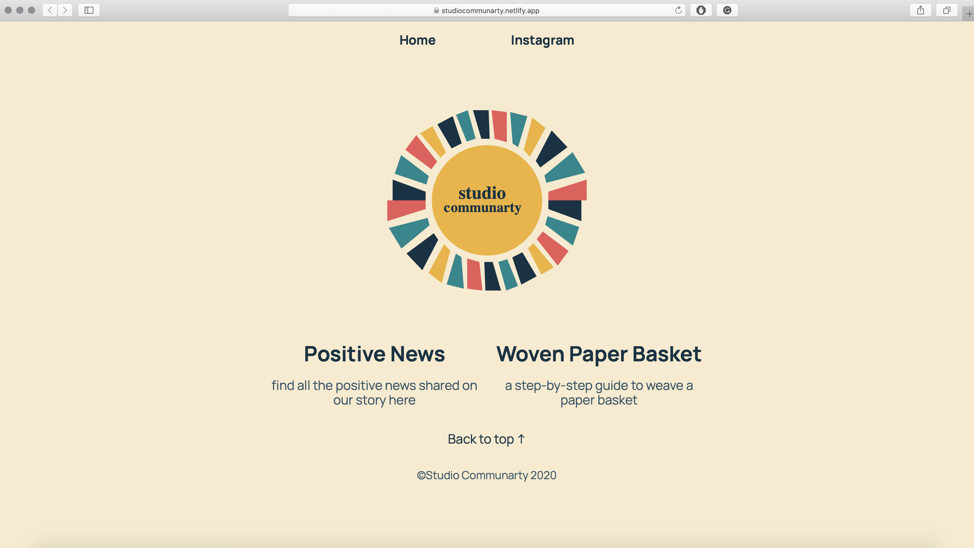The image size is (974, 548).
Task: Focus the address bar URL field
Action: click(487, 10)
